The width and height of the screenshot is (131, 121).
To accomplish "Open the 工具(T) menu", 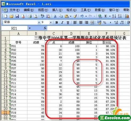I will tap(86, 10).
